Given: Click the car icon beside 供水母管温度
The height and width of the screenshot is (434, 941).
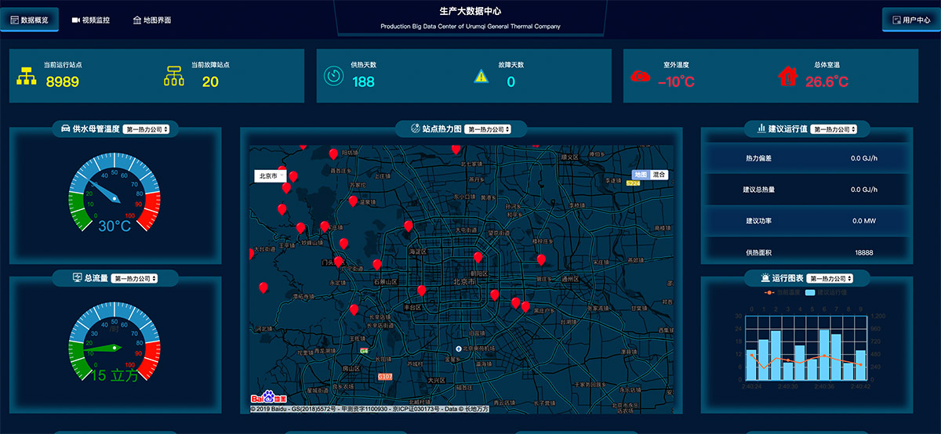Looking at the screenshot, I should click(x=66, y=128).
